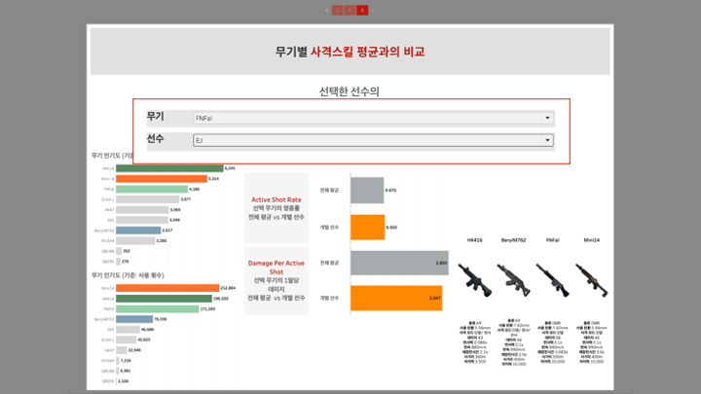Image resolution: width=701 pixels, height=394 pixels.
Task: Click the M16A4 bar valued 2,280
Action: pos(135,240)
